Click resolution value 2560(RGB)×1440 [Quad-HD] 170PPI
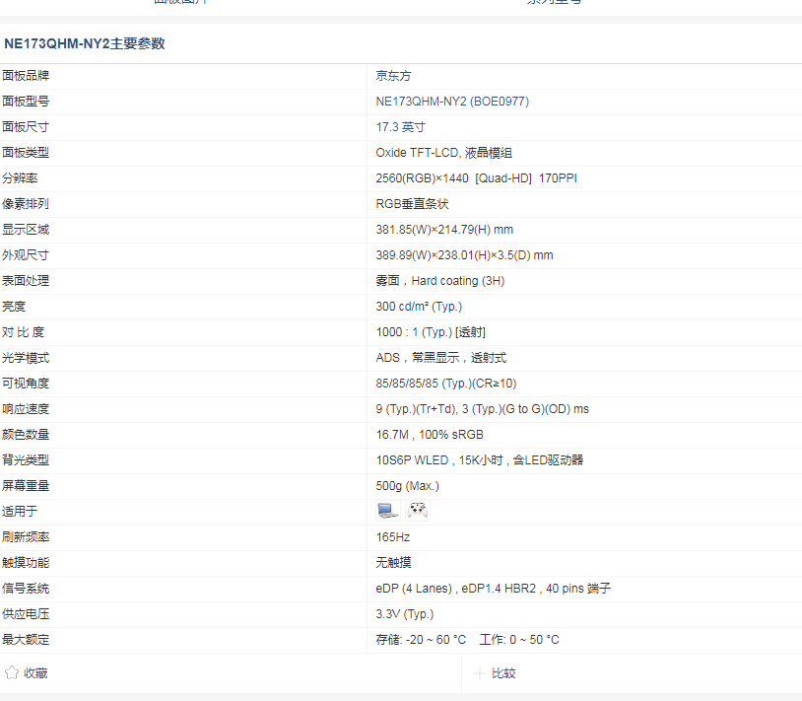 click(x=476, y=178)
